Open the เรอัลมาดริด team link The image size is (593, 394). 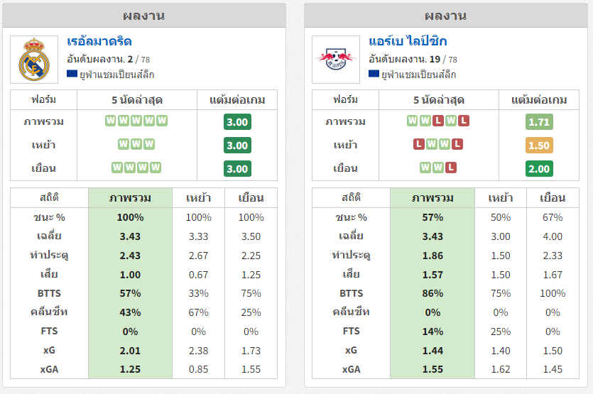tap(99, 41)
